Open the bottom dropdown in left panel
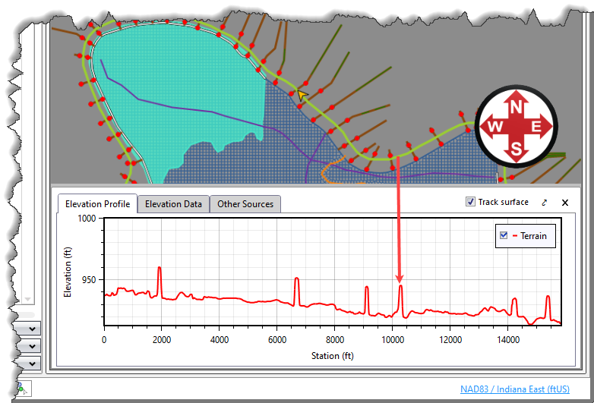Viewport: 594px width, 403px height. [32, 364]
